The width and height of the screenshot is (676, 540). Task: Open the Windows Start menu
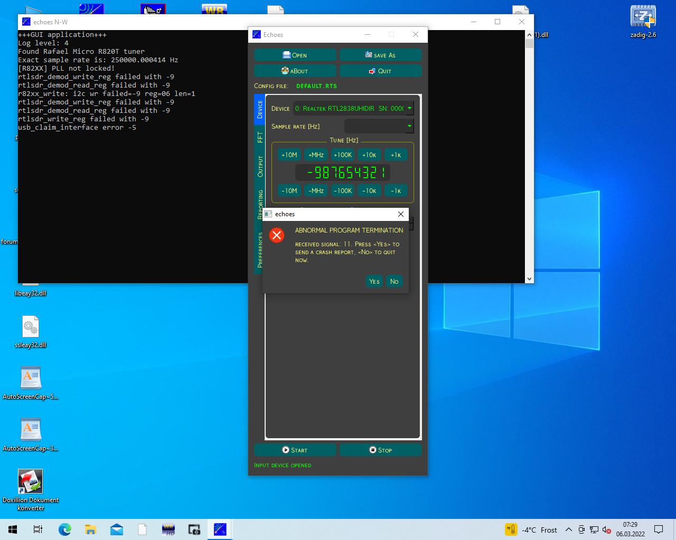pos(13,529)
